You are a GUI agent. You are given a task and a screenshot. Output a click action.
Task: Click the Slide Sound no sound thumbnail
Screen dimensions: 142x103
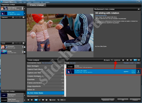coord(4,100)
